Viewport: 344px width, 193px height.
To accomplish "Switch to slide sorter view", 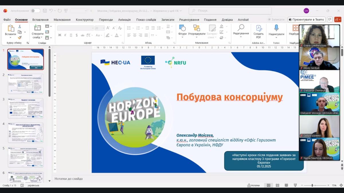I will (x=277, y=185).
